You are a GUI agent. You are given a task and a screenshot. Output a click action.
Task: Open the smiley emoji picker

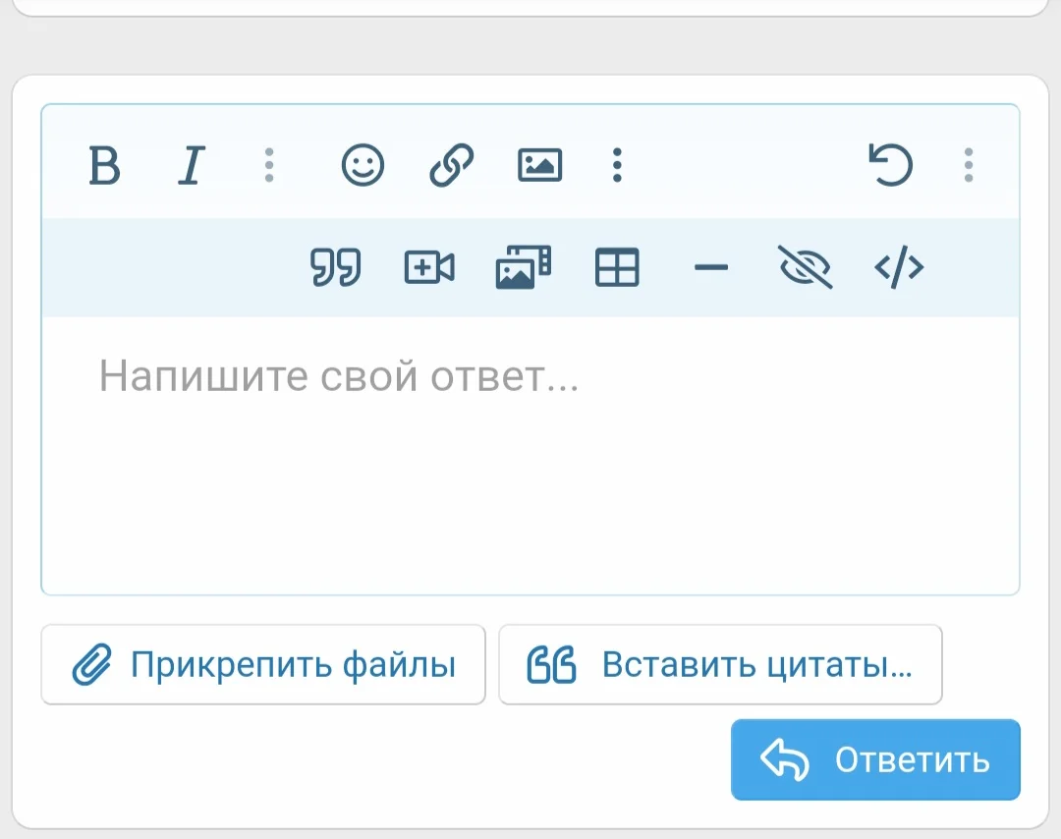point(363,165)
